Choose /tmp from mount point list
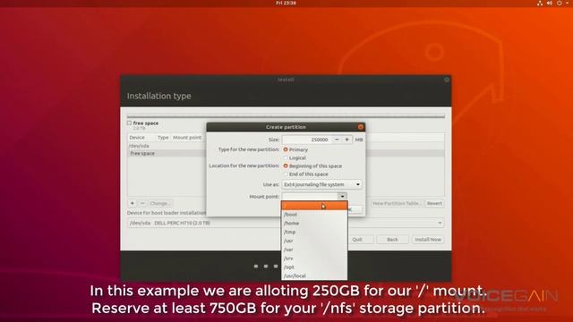Image resolution: width=573 pixels, height=322 pixels. coord(314,233)
